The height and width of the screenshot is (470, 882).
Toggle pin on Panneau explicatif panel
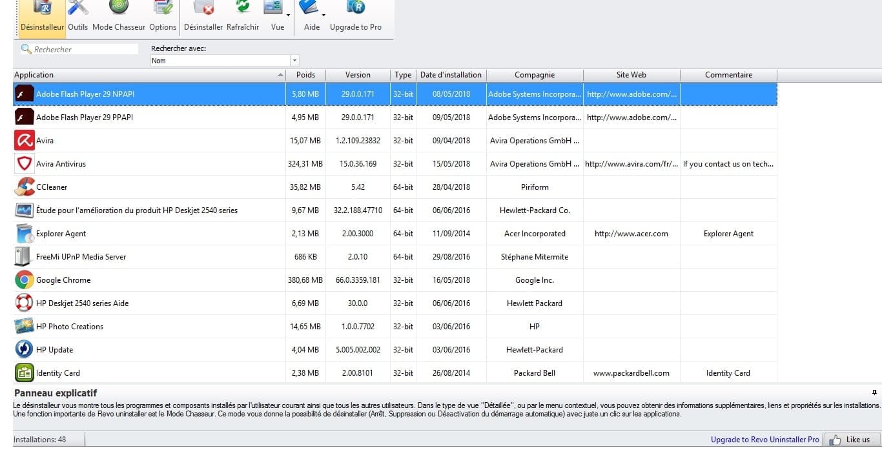(874, 393)
